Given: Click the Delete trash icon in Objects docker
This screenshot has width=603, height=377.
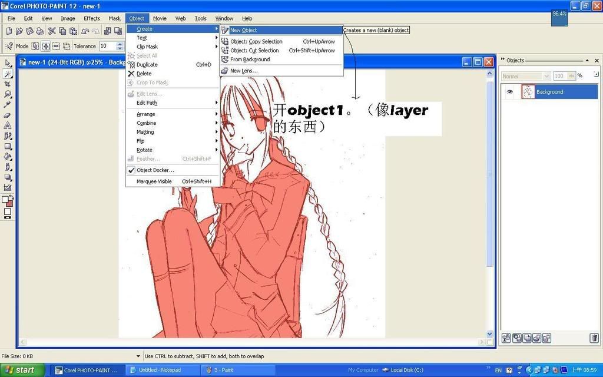Looking at the screenshot, I should tap(594, 338).
